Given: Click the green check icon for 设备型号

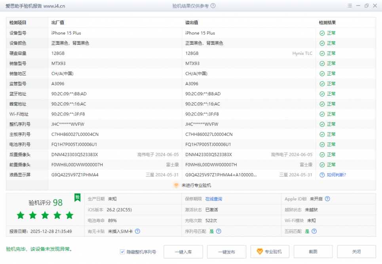Looking at the screenshot, I should pyautogui.click(x=322, y=33).
